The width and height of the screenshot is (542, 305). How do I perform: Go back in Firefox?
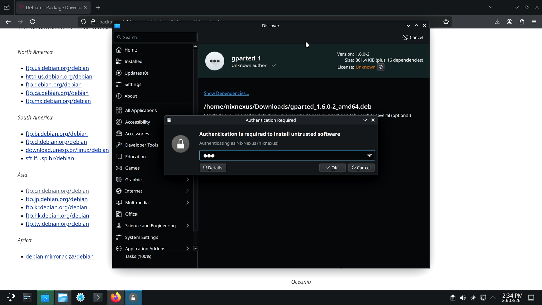point(8,22)
